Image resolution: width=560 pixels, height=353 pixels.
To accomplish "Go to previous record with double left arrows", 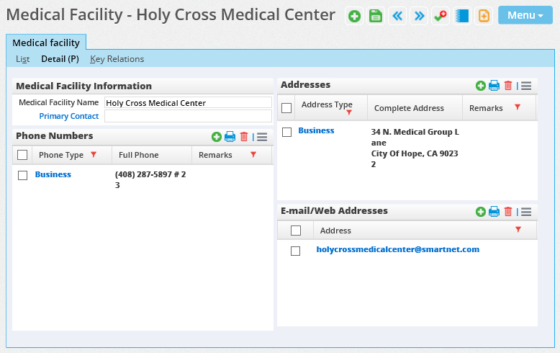I will pyautogui.click(x=397, y=16).
